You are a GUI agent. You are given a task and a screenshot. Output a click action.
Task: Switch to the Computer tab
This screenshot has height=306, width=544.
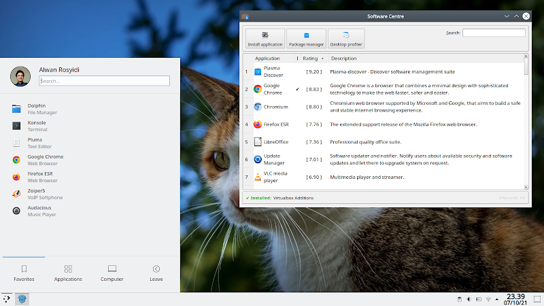coord(112,273)
